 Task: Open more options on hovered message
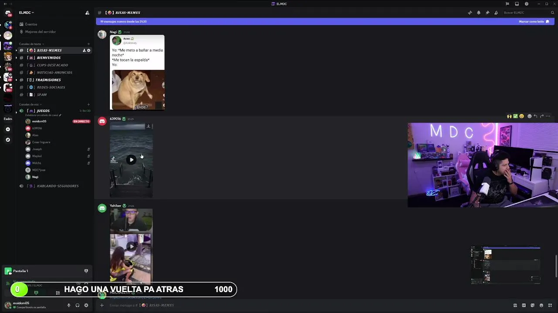pos(548,116)
